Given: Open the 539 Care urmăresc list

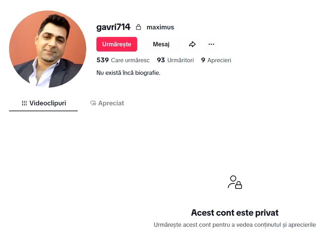Looking at the screenshot, I should tap(123, 60).
